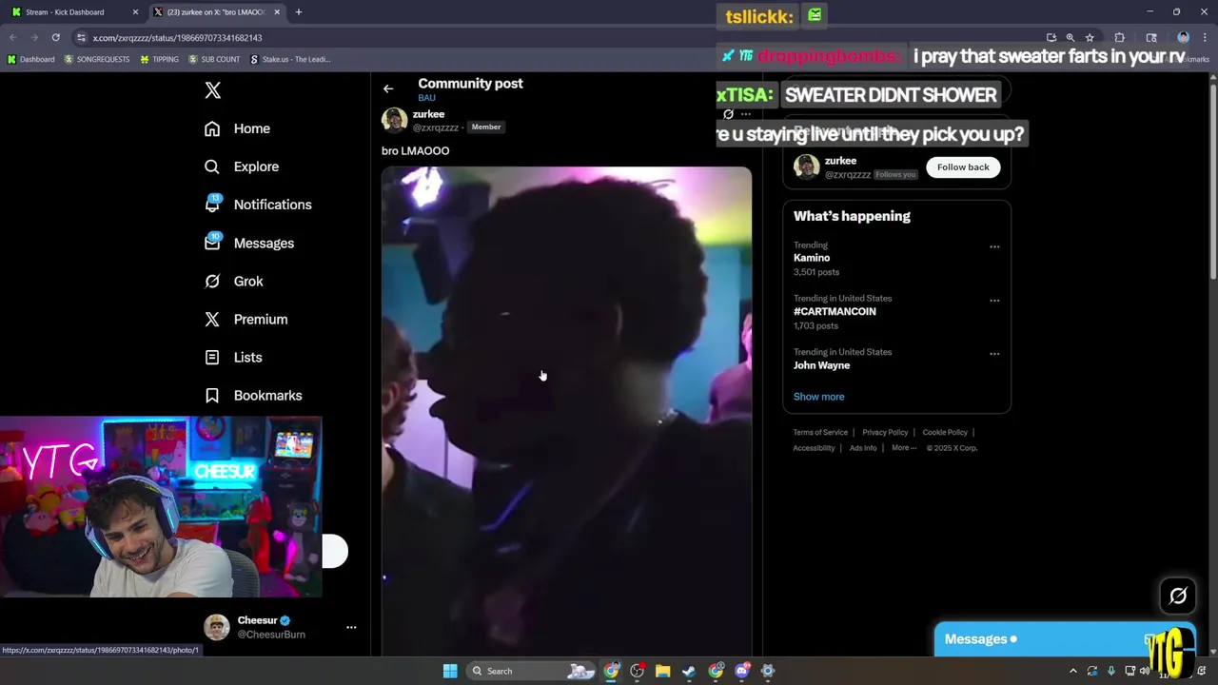Open browser Extensions puzzle icon
Image resolution: width=1218 pixels, height=685 pixels.
(x=1120, y=38)
